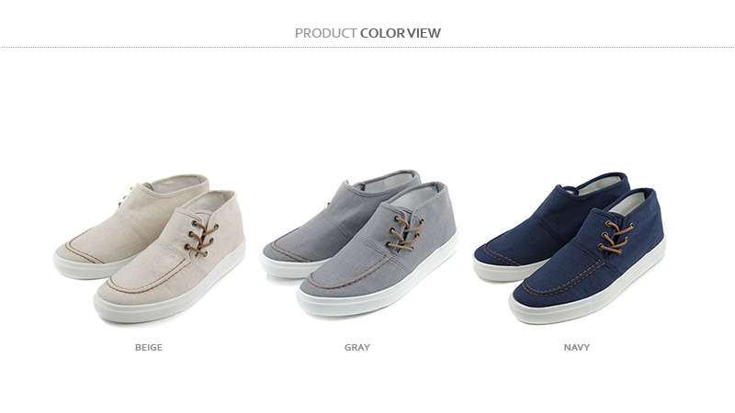Screen dimensions: 735x413
Task: Click brown laces on the gray shoe
Action: click(x=404, y=233)
